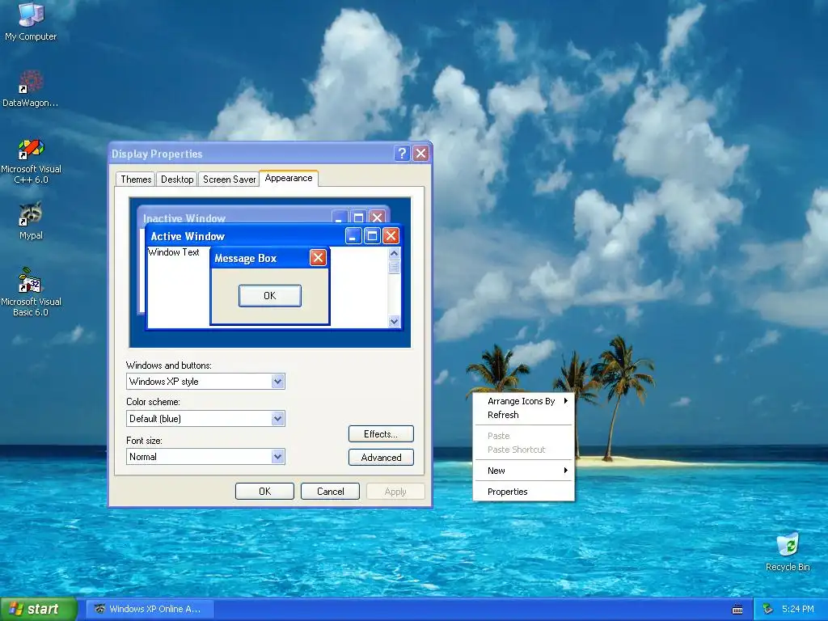This screenshot has width=828, height=621.
Task: Select the DataWagon desktop shortcut
Action: [31, 89]
